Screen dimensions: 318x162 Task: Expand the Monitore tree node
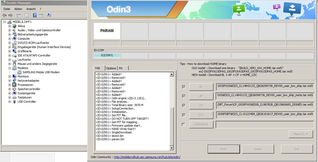point(10,76)
